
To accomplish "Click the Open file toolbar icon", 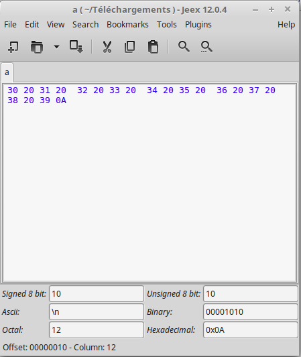I will 37,47.
